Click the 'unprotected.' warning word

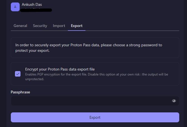[x=35, y=79]
